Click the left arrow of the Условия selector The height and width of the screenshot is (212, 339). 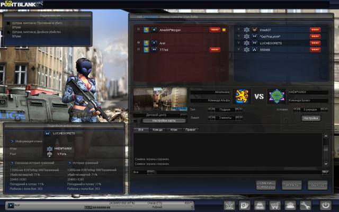click(x=297, y=110)
